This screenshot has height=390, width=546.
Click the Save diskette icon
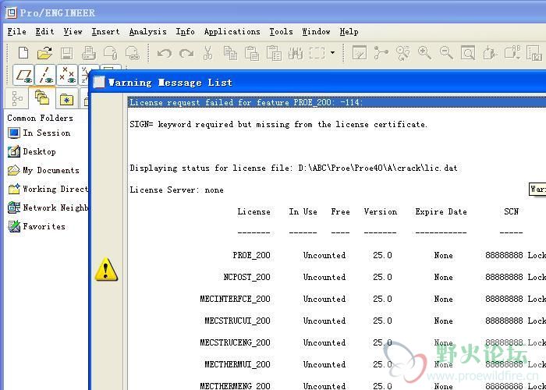[x=66, y=53]
